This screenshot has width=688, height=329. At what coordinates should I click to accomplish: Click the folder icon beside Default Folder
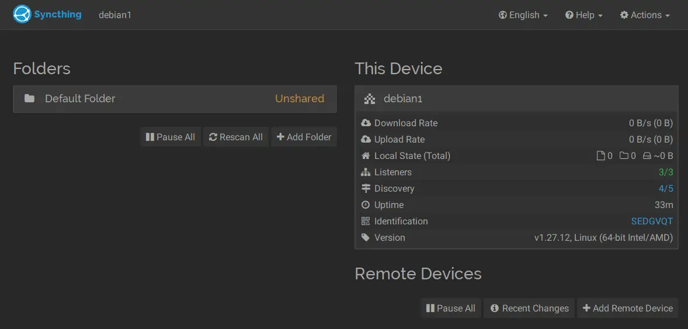pyautogui.click(x=29, y=99)
